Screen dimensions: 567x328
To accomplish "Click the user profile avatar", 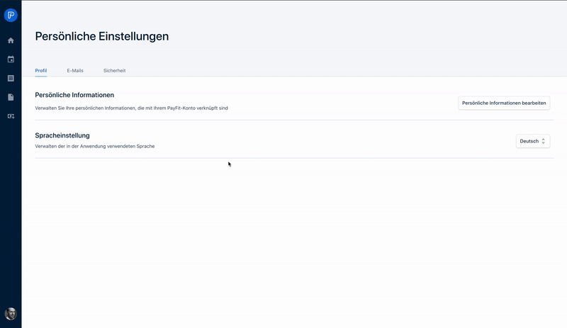I will click(x=11, y=314).
